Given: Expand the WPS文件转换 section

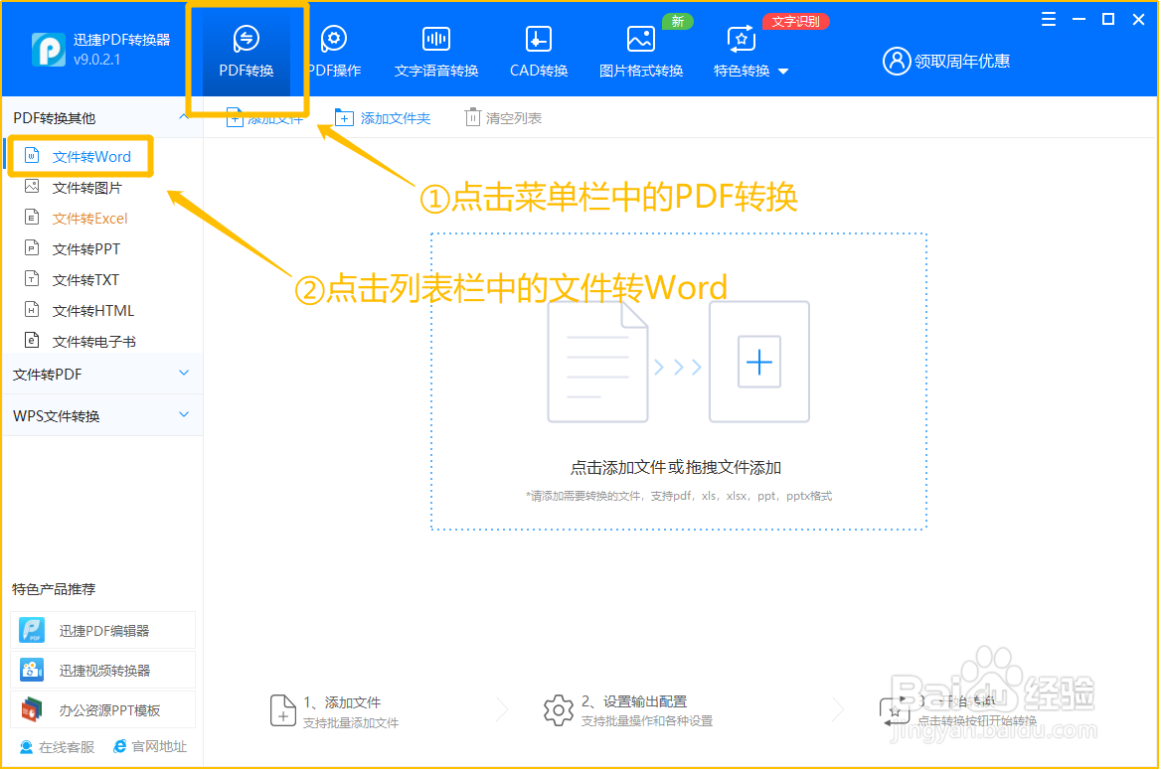Looking at the screenshot, I should (x=101, y=415).
